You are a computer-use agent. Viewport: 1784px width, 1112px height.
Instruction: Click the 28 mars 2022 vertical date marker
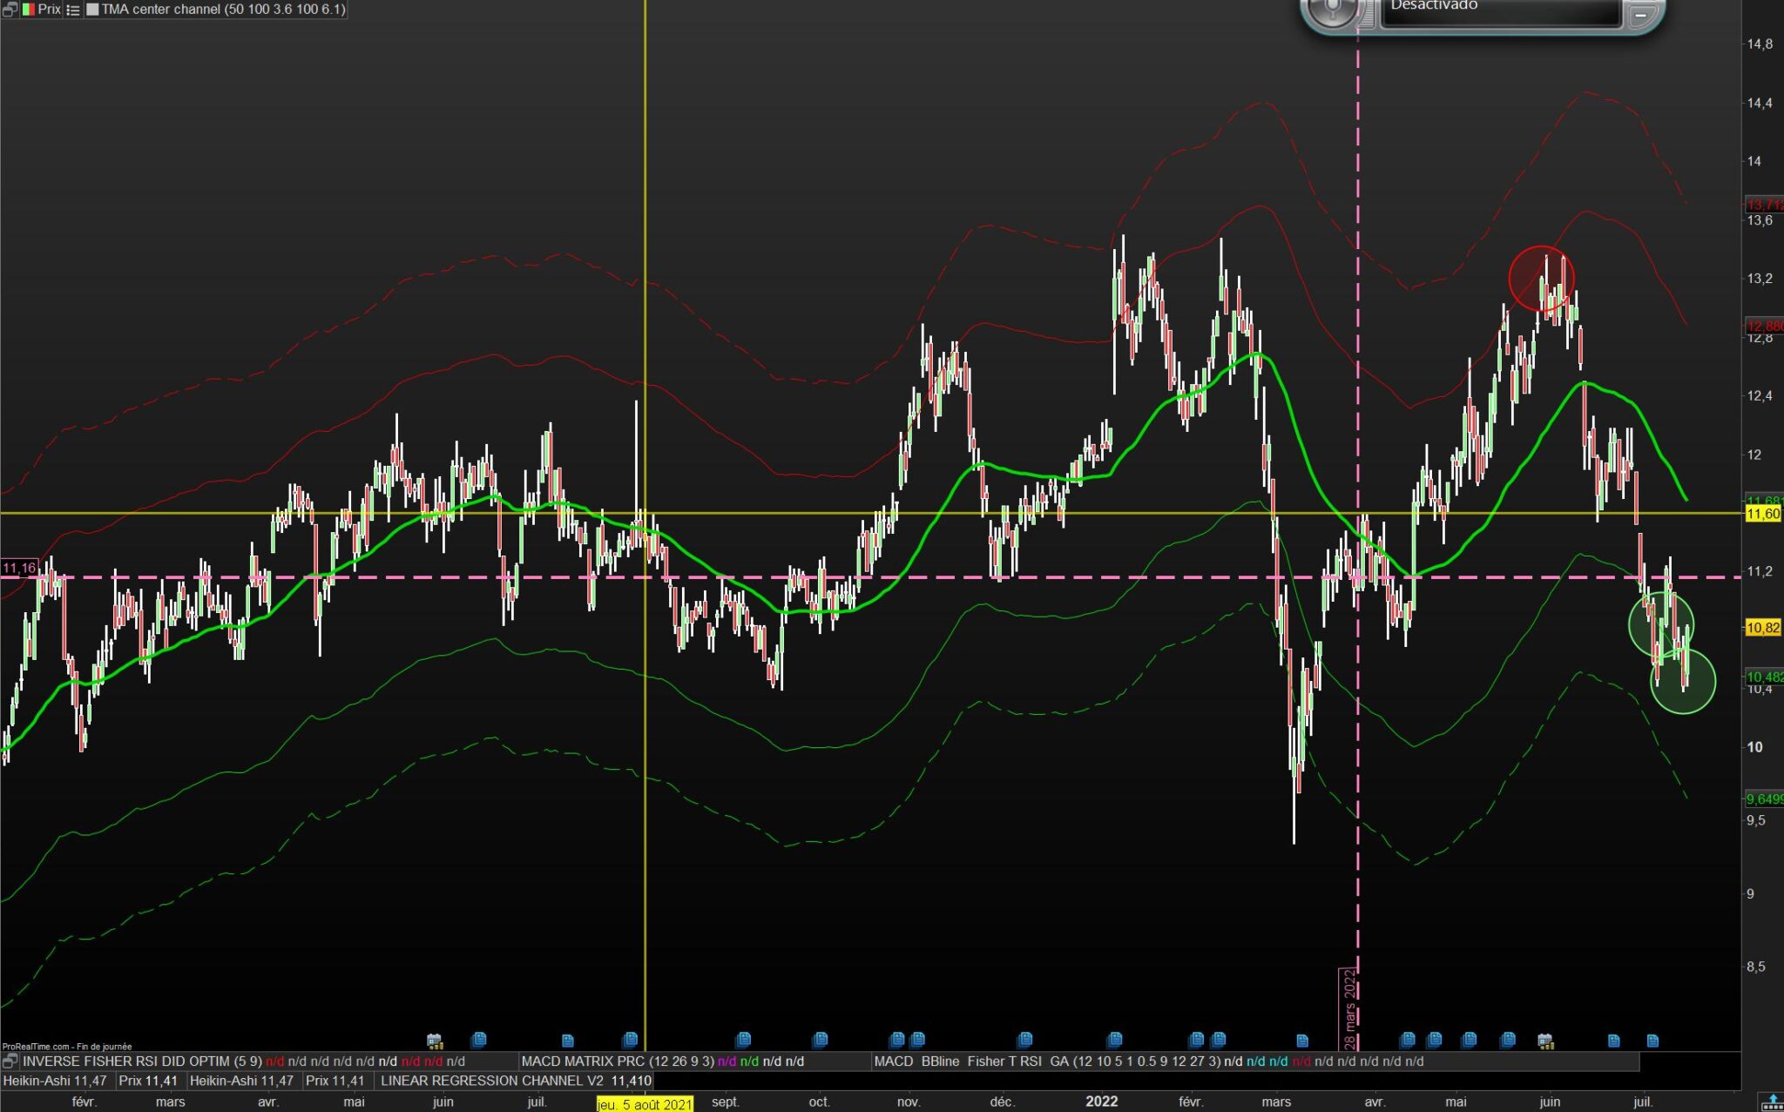point(1348,1008)
